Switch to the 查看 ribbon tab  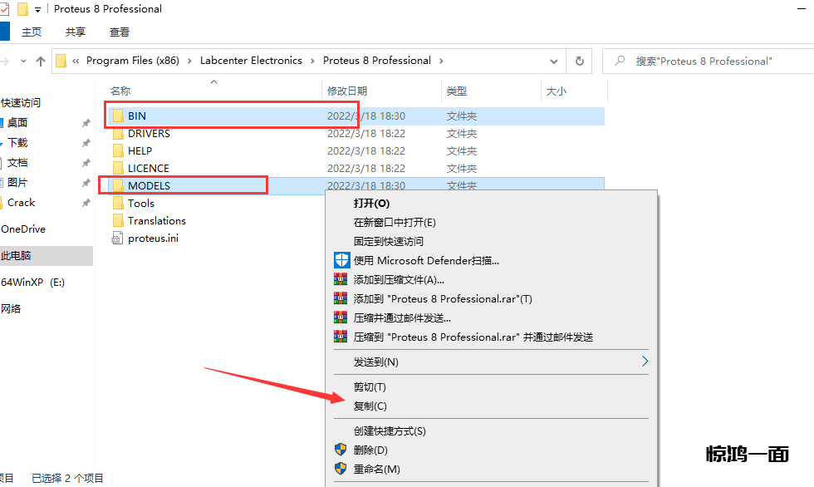(x=120, y=32)
